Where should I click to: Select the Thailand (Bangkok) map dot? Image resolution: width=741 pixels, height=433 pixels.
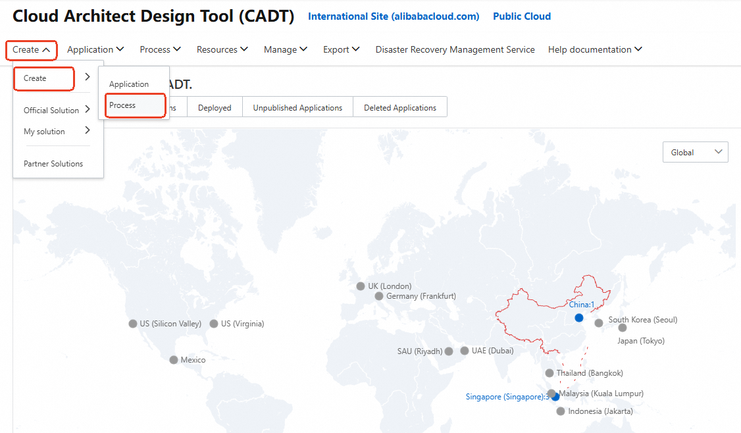click(x=549, y=373)
